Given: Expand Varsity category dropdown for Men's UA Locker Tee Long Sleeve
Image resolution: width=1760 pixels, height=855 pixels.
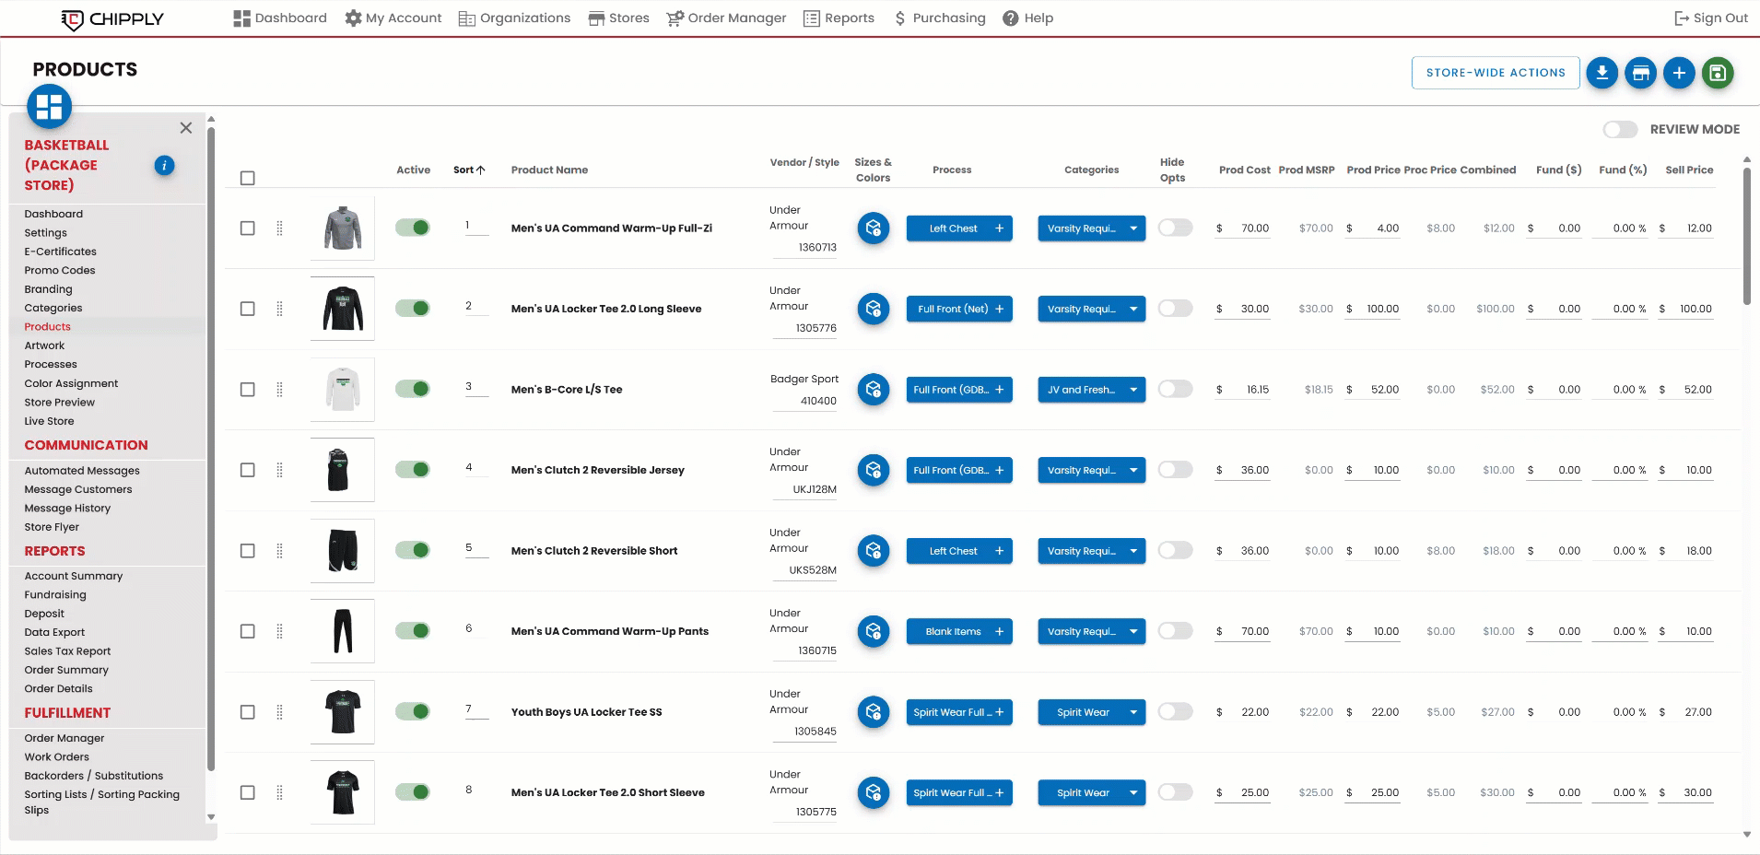Looking at the screenshot, I should (x=1132, y=309).
